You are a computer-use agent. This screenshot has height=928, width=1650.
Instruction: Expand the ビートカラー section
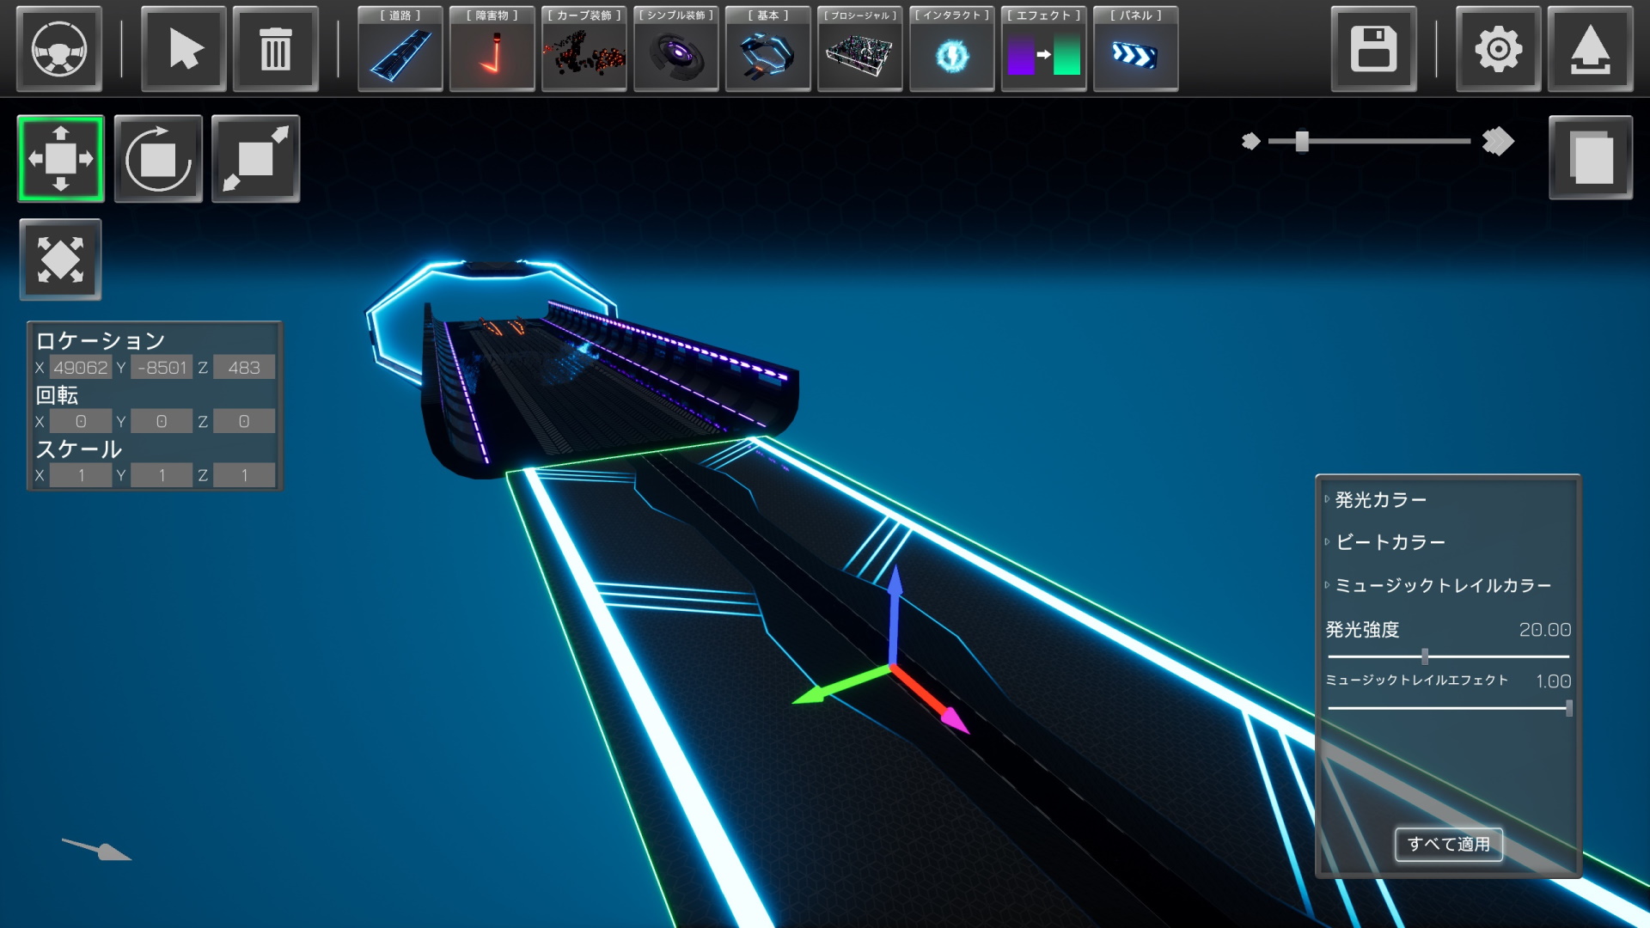click(1390, 542)
